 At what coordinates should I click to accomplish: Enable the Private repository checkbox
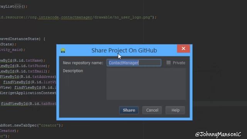[x=169, y=63]
